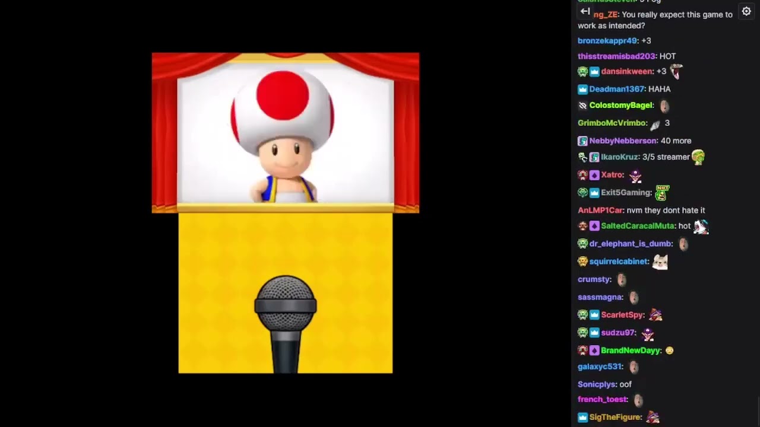Open chat settings gear icon

pyautogui.click(x=746, y=12)
